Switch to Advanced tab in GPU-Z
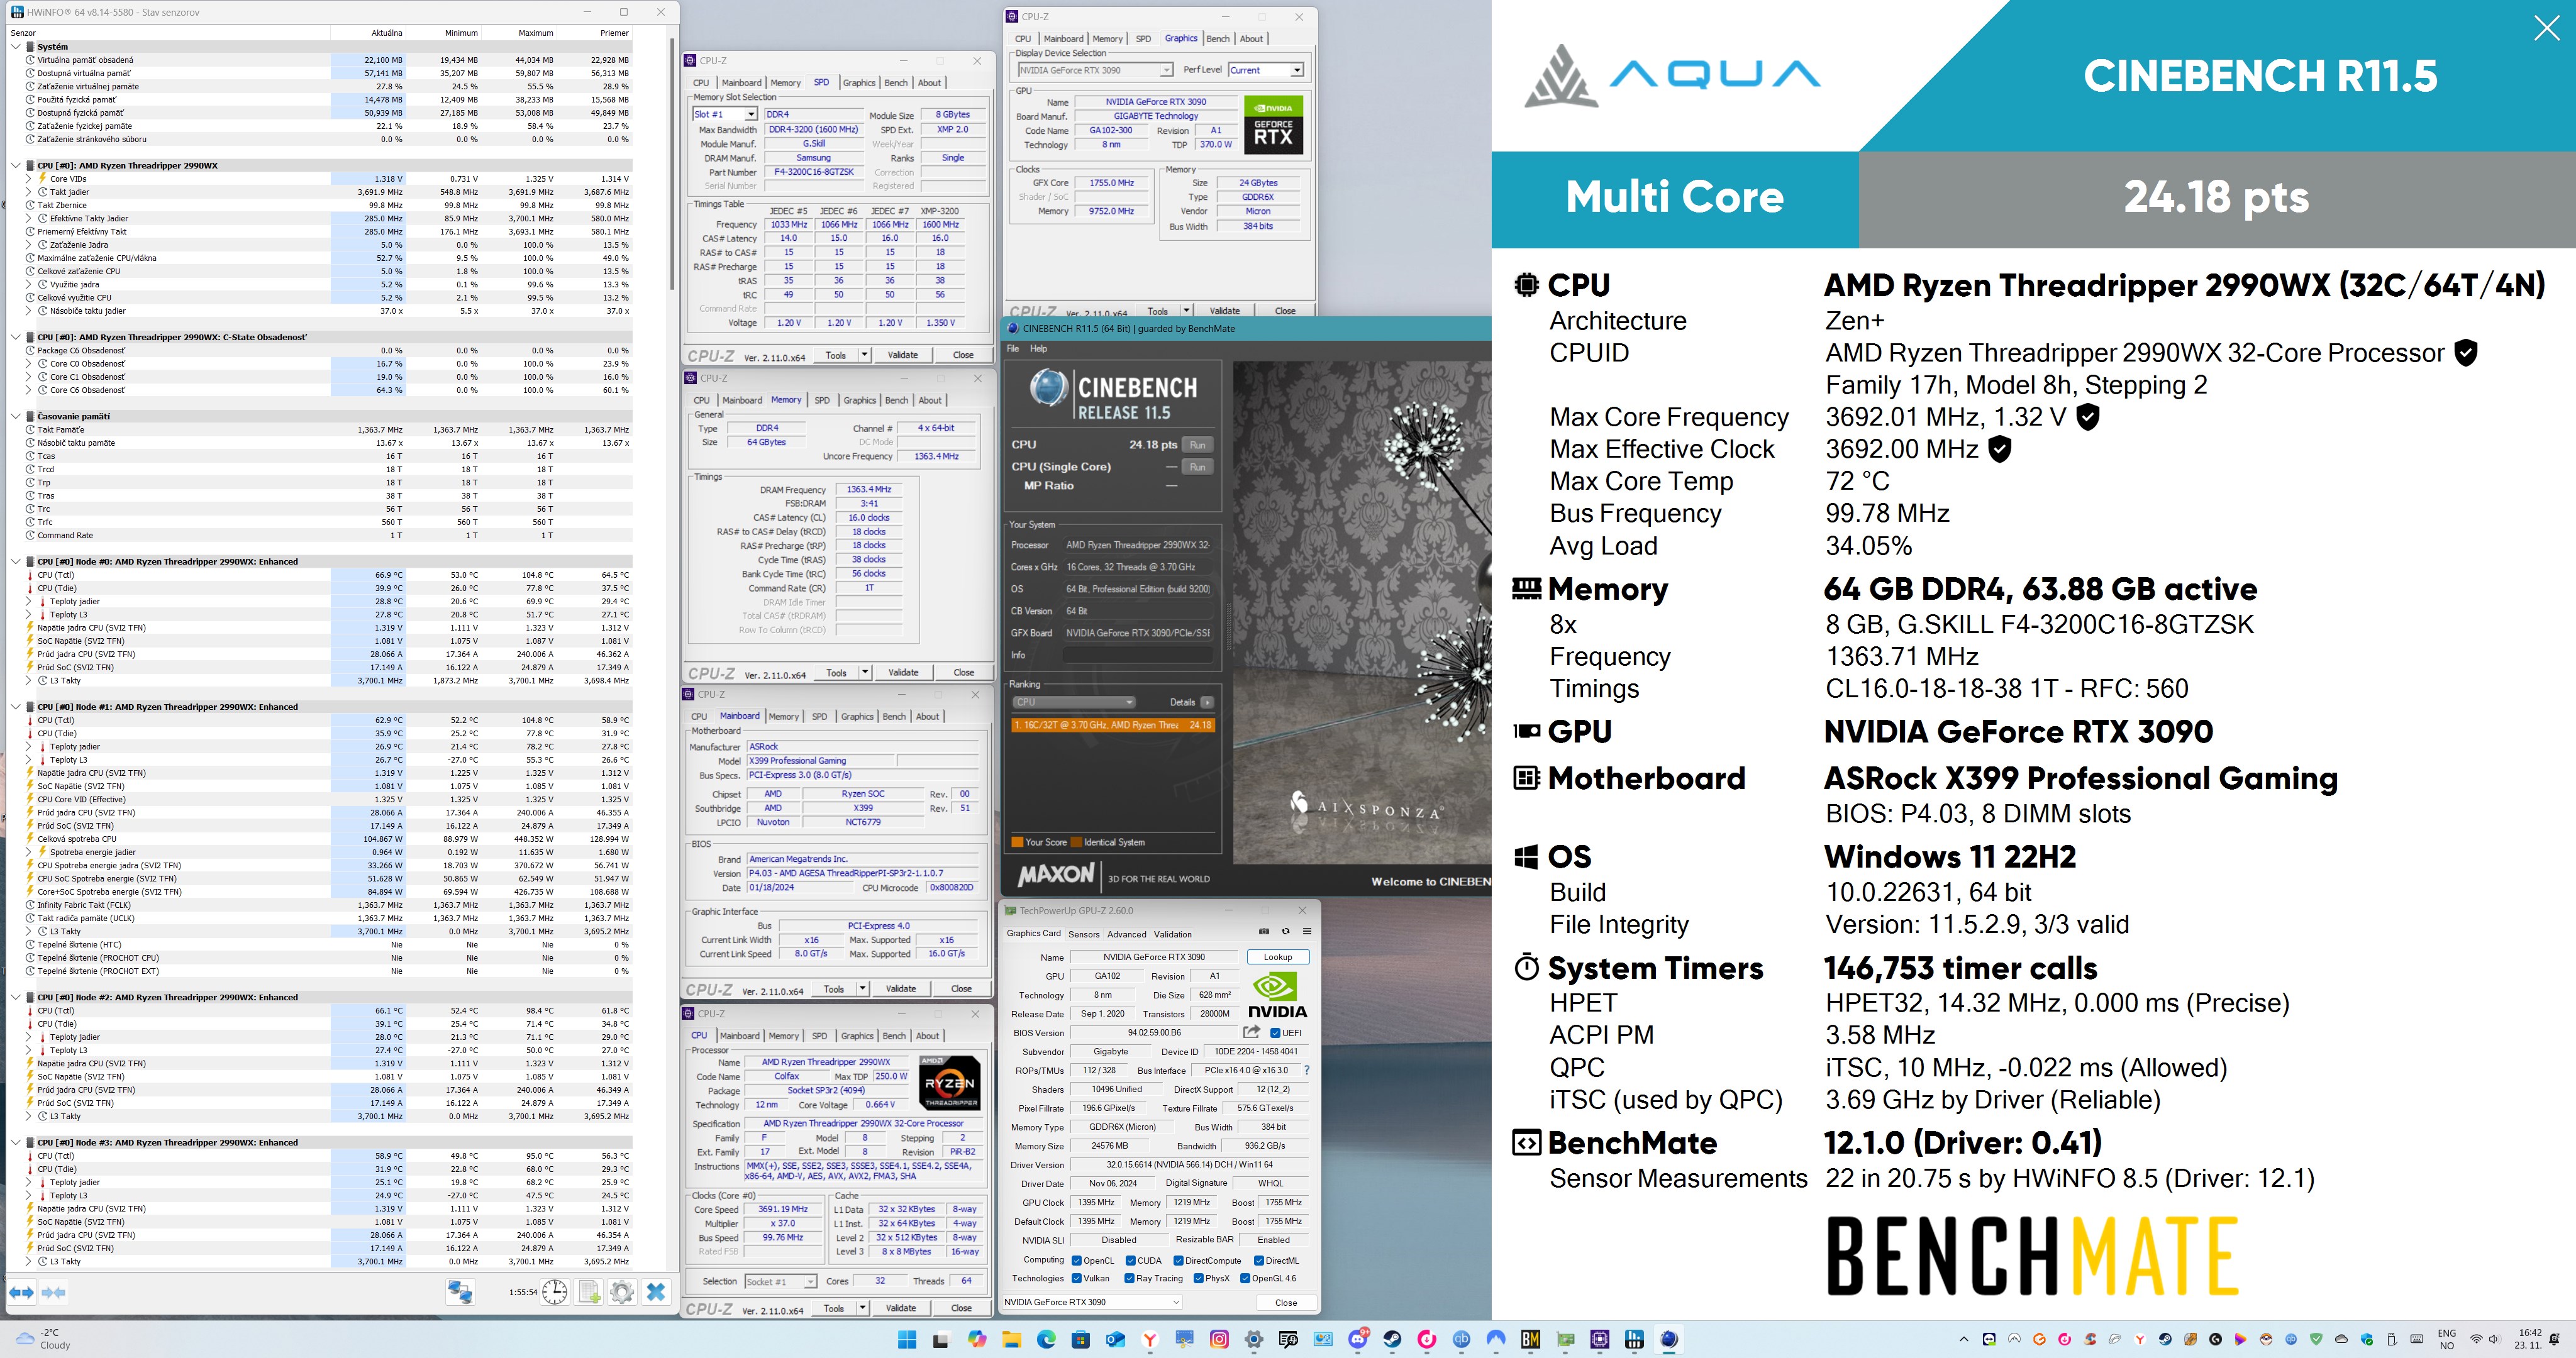 point(1127,934)
